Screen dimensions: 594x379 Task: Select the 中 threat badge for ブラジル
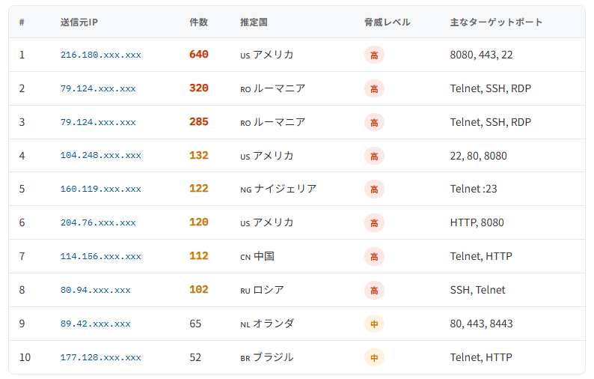pos(374,357)
